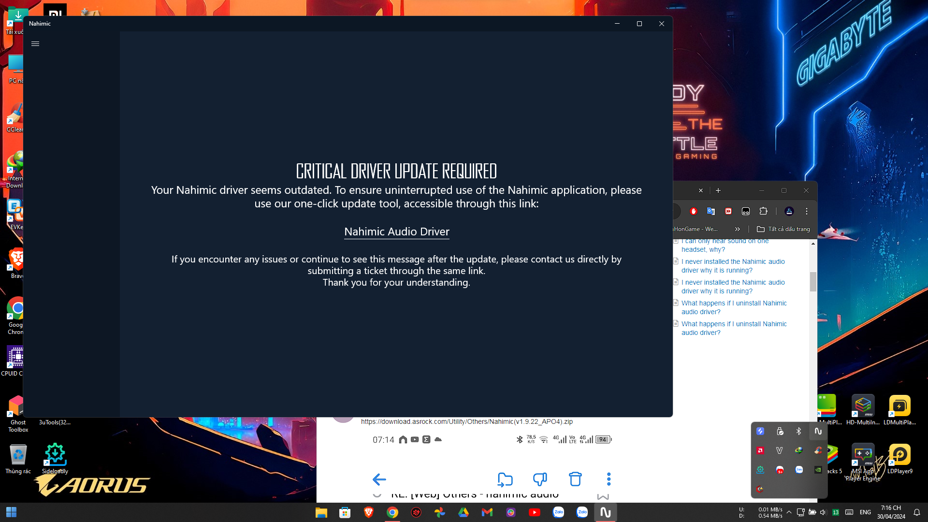The height and width of the screenshot is (522, 928).
Task: Expand the bookmarks bar overflow chevron
Action: [737, 229]
